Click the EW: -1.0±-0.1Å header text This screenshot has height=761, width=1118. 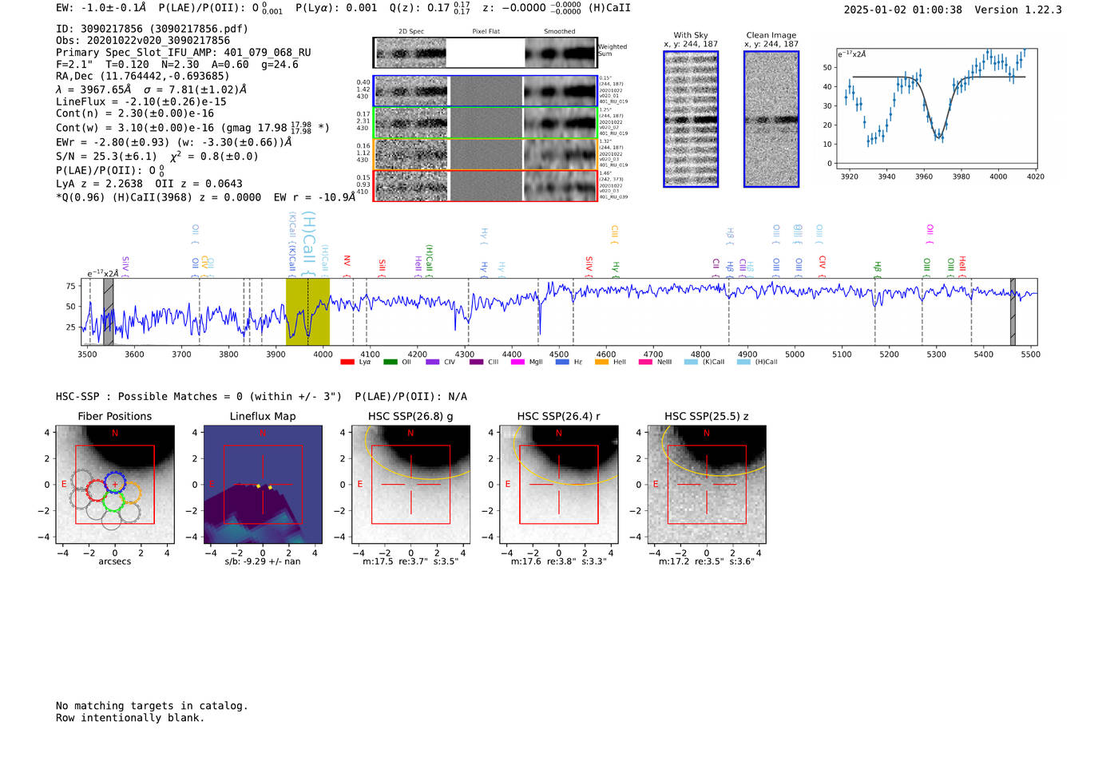101,8
